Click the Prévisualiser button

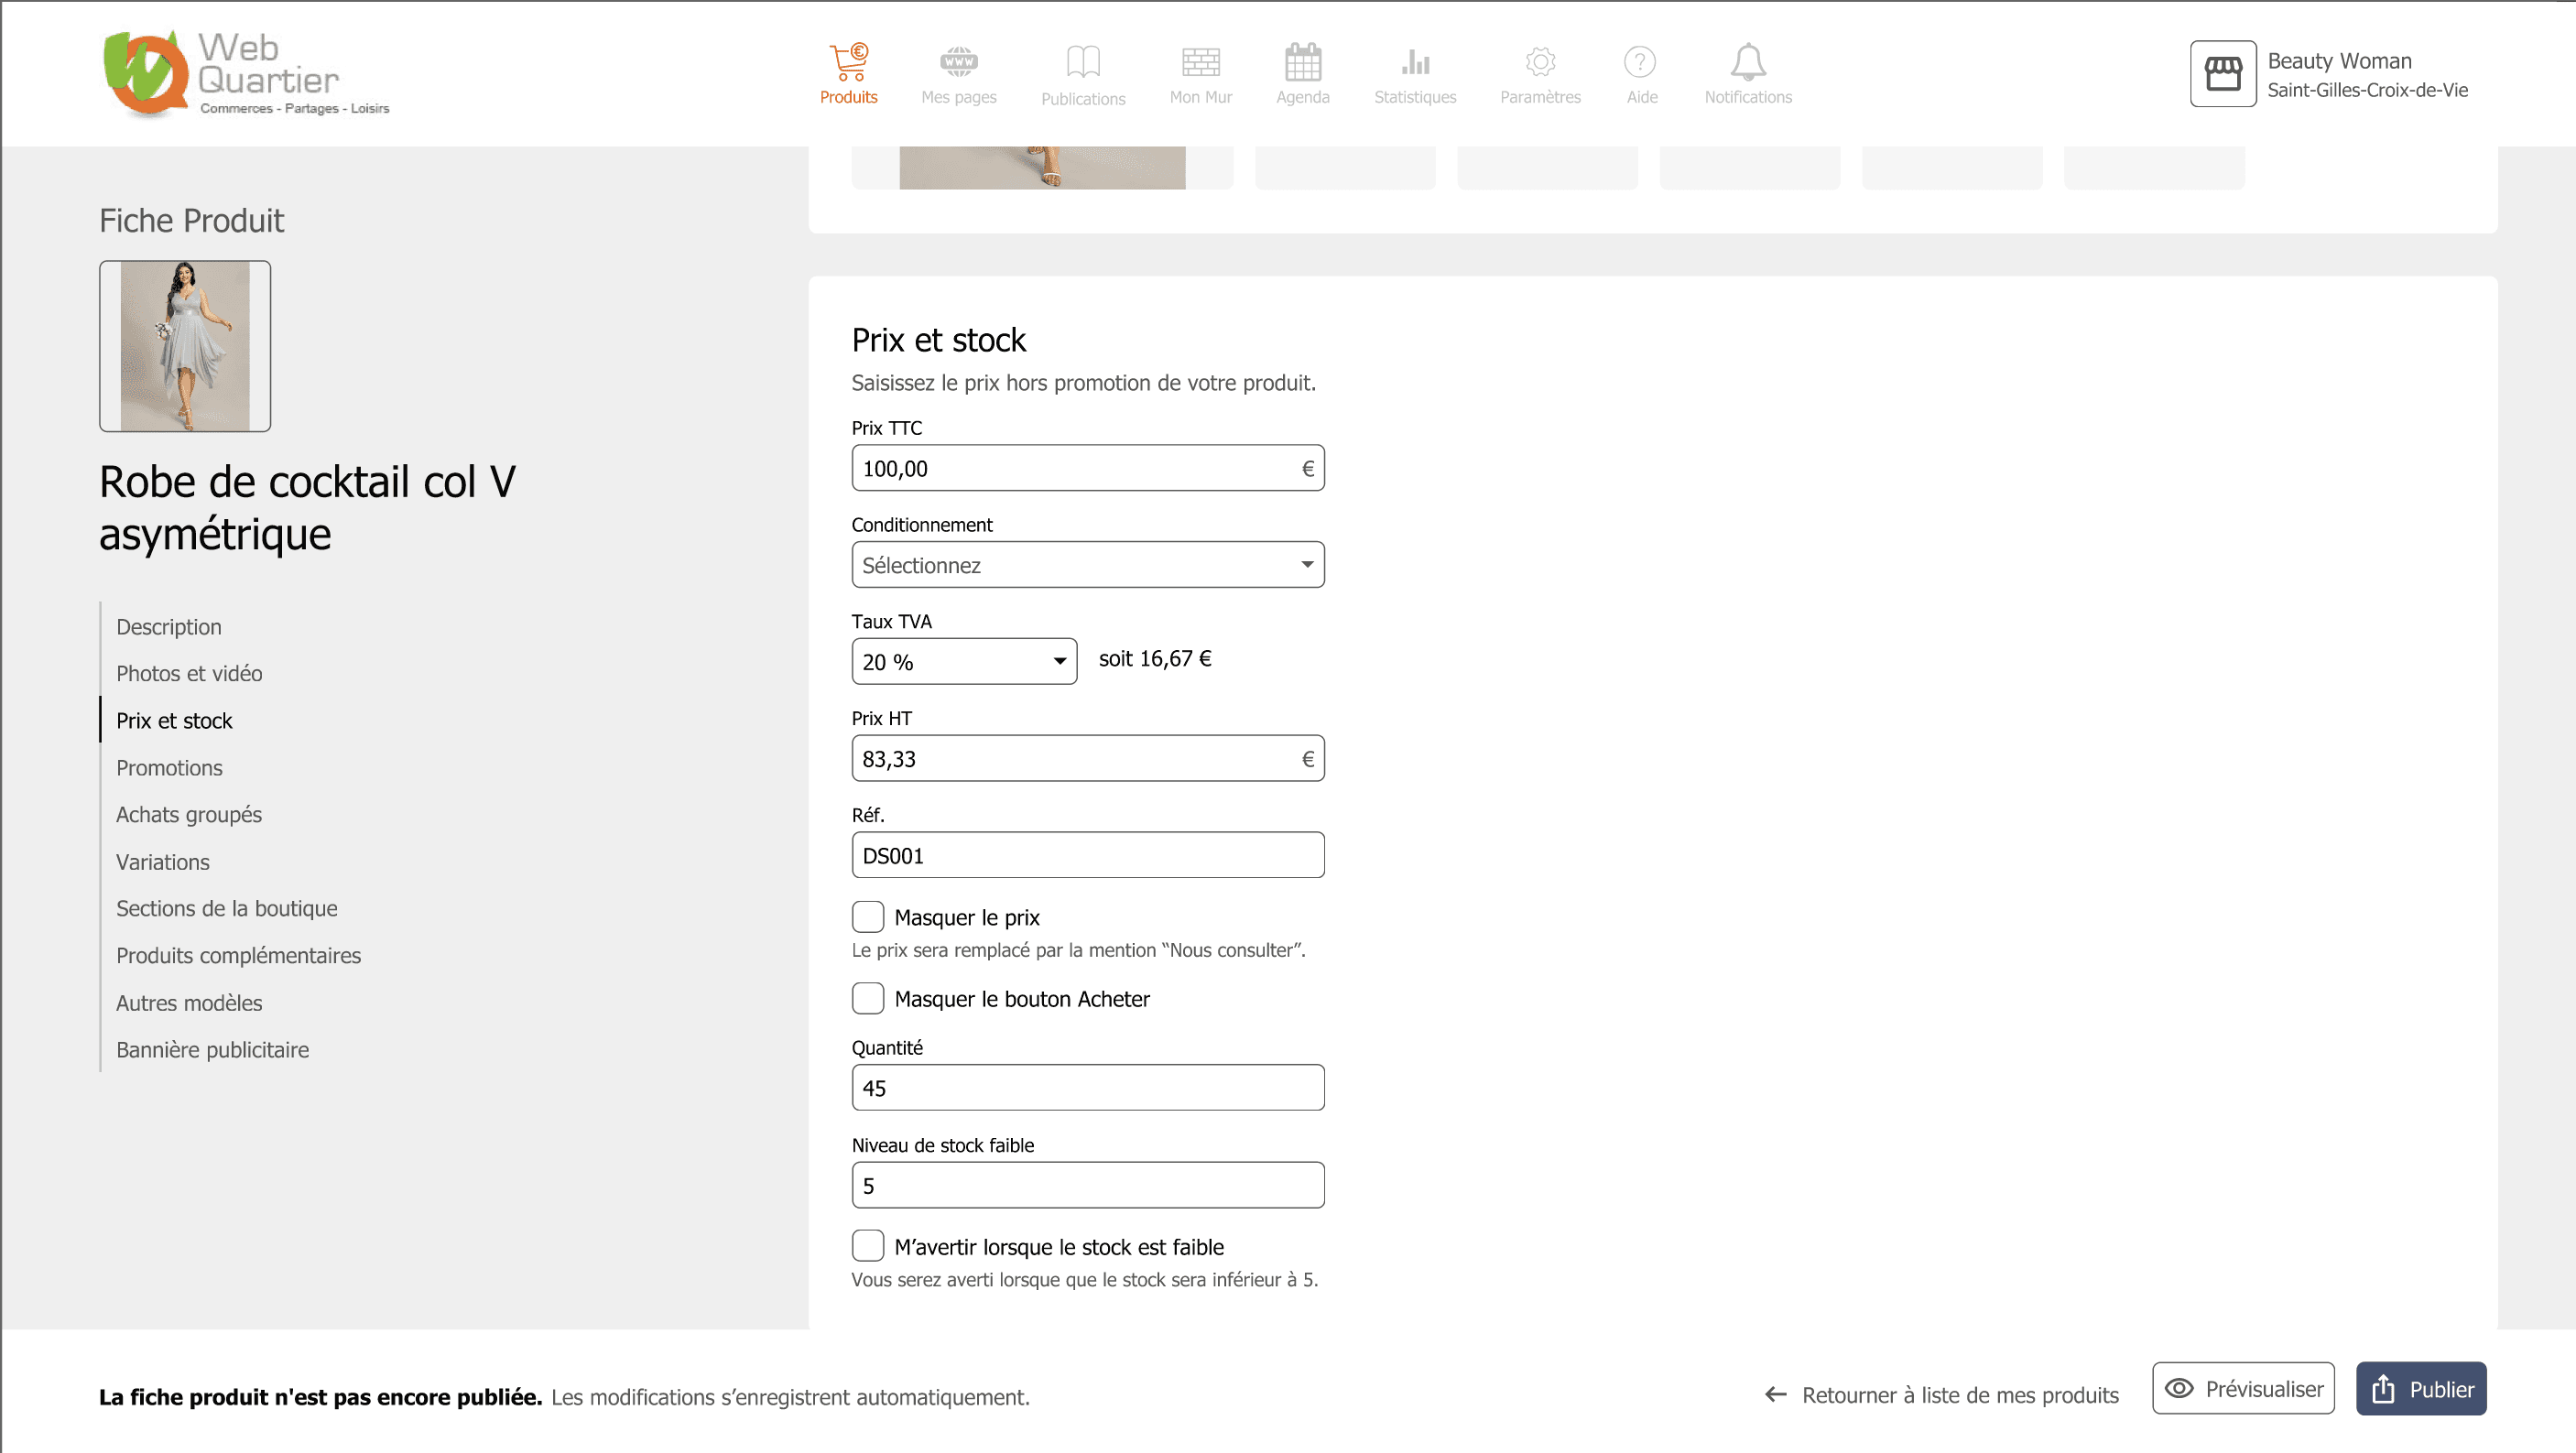click(x=2243, y=1389)
